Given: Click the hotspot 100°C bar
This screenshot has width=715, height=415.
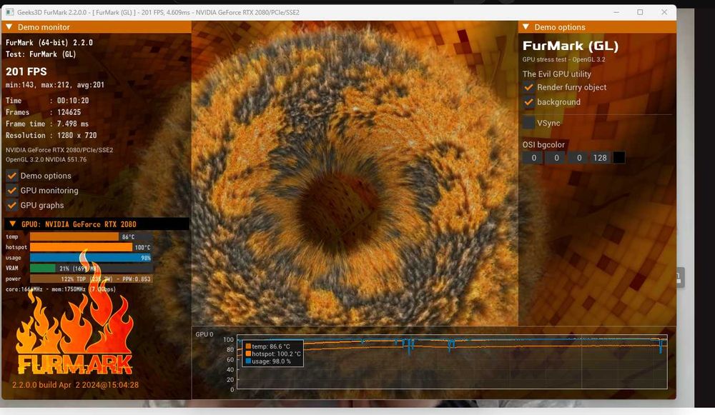Looking at the screenshot, I should 90,247.
